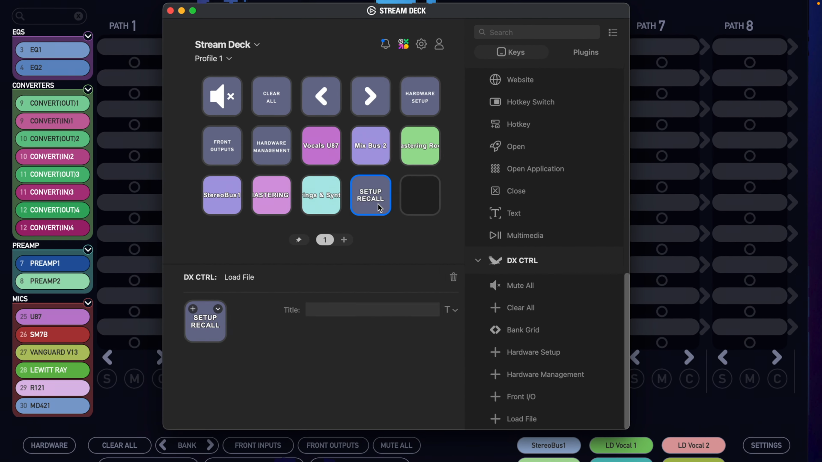This screenshot has width=822, height=462.
Task: Click the left arrow bank key
Action: (321, 96)
